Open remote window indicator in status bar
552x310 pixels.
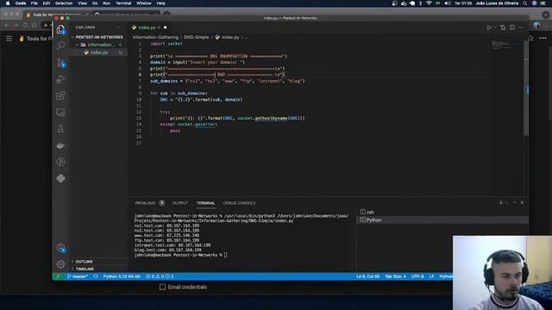pyautogui.click(x=58, y=276)
